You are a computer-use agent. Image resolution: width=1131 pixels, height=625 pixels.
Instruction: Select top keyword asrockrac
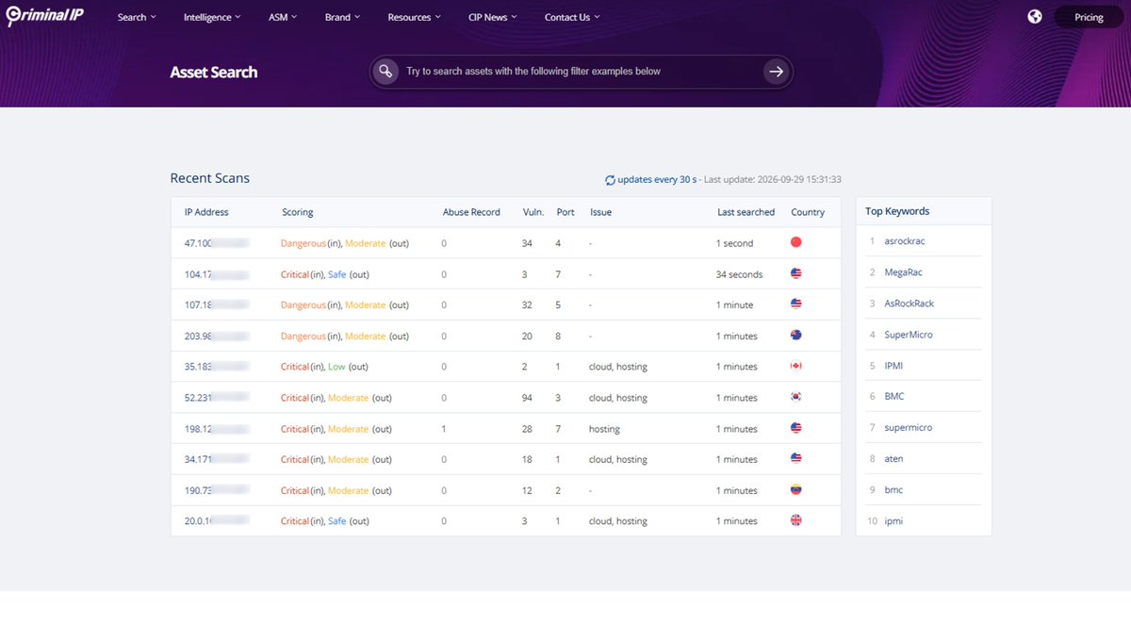pyautogui.click(x=905, y=241)
